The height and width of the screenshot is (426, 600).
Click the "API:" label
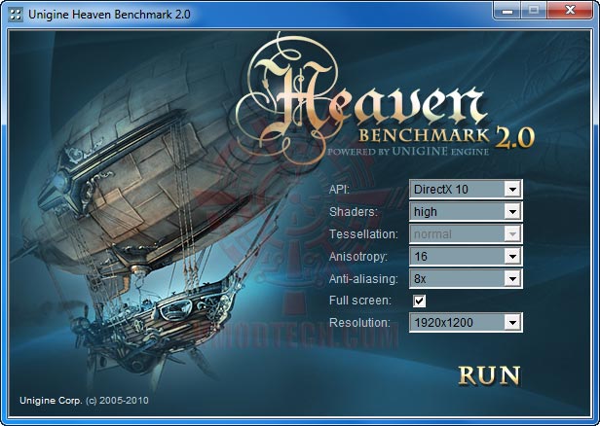click(x=339, y=189)
